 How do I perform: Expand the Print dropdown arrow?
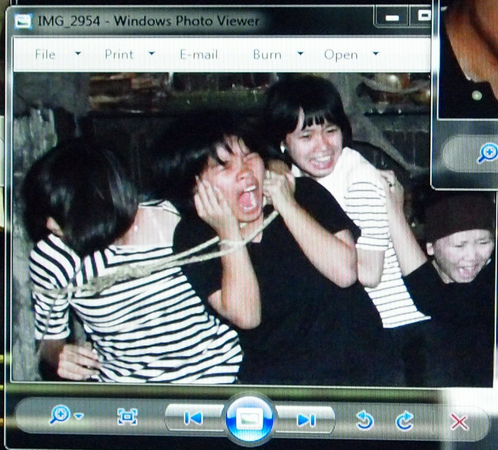(x=152, y=53)
